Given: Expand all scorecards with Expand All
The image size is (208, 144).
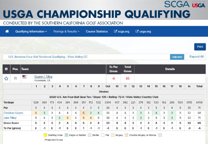Looking at the screenshot, I should pyautogui.click(x=197, y=57).
